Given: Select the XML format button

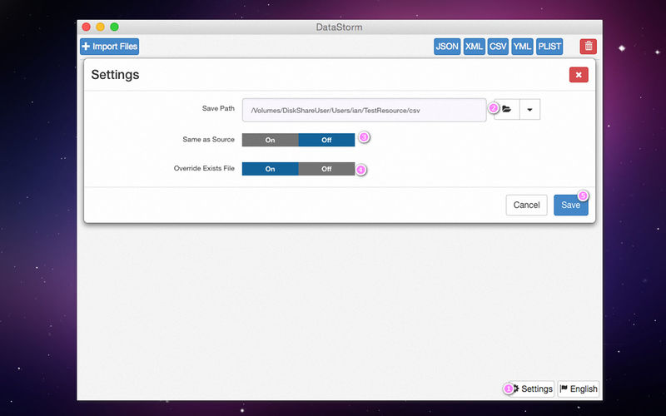Looking at the screenshot, I should click(474, 47).
